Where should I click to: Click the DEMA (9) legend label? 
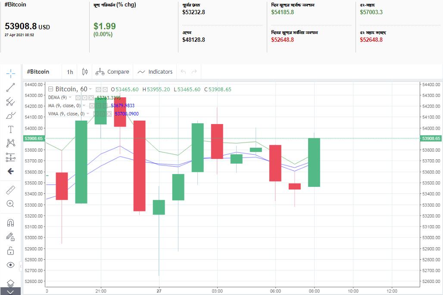tap(57, 97)
